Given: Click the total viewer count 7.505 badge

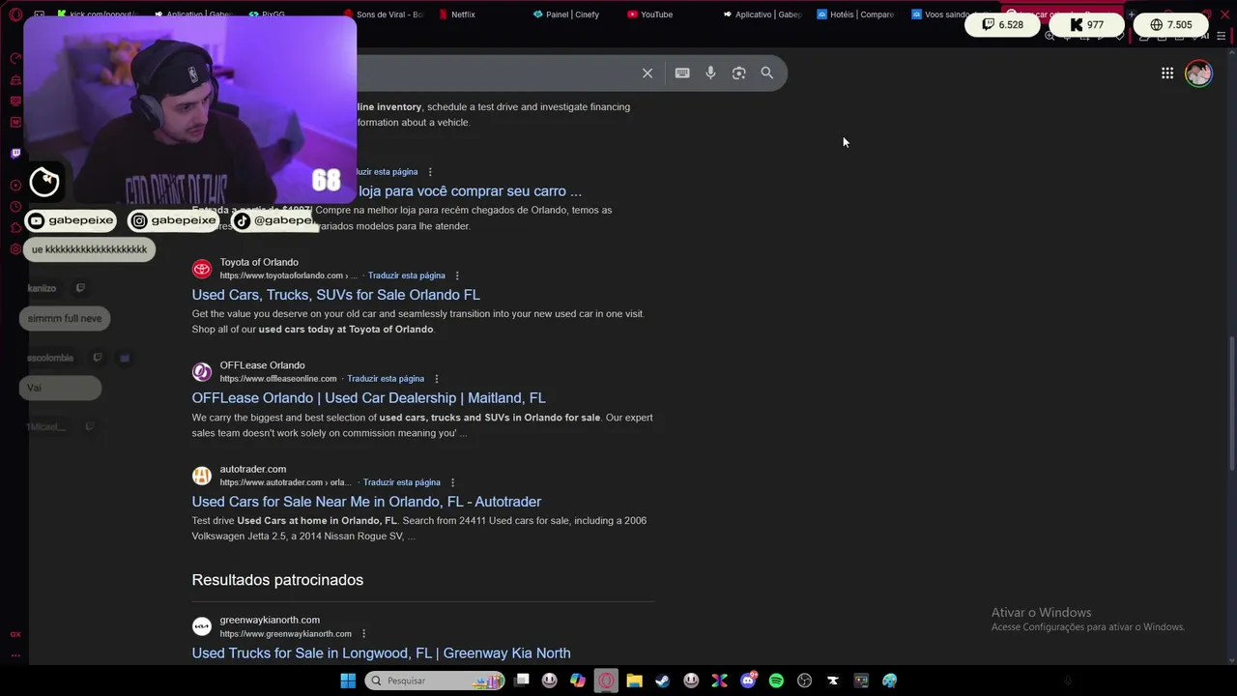Looking at the screenshot, I should pyautogui.click(x=1171, y=25).
